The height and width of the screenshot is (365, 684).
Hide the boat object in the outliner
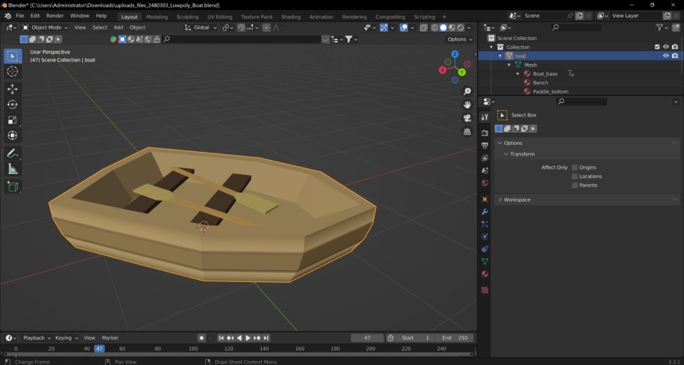(665, 56)
